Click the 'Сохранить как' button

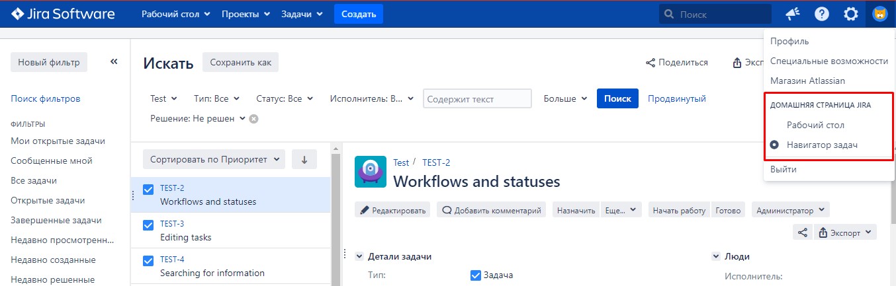(241, 62)
